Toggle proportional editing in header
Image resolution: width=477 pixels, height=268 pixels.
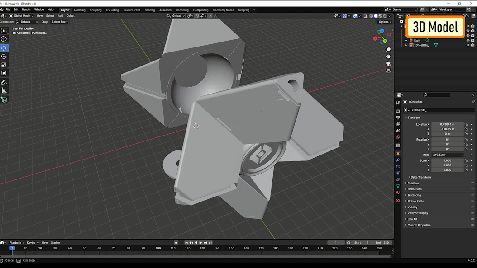click(x=210, y=16)
